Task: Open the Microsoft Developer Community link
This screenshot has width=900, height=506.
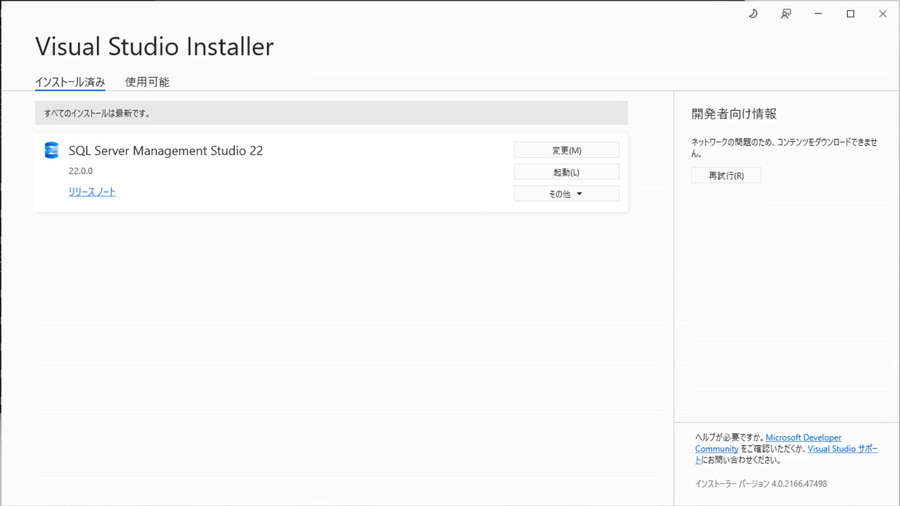Action: (x=768, y=443)
